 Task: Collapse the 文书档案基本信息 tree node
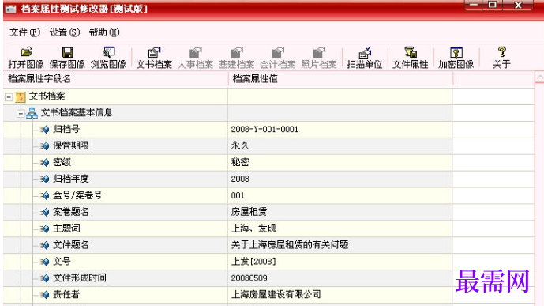point(21,113)
